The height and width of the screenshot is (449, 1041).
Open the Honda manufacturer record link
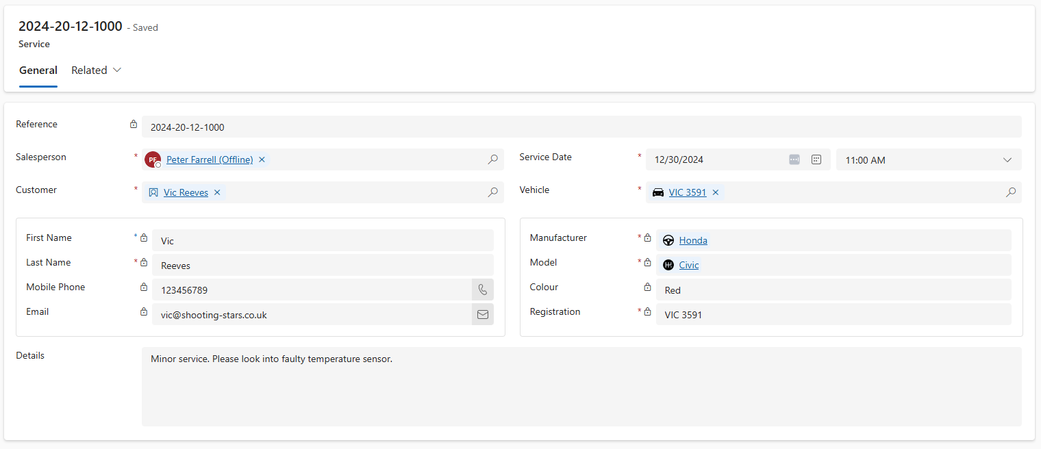tap(693, 240)
